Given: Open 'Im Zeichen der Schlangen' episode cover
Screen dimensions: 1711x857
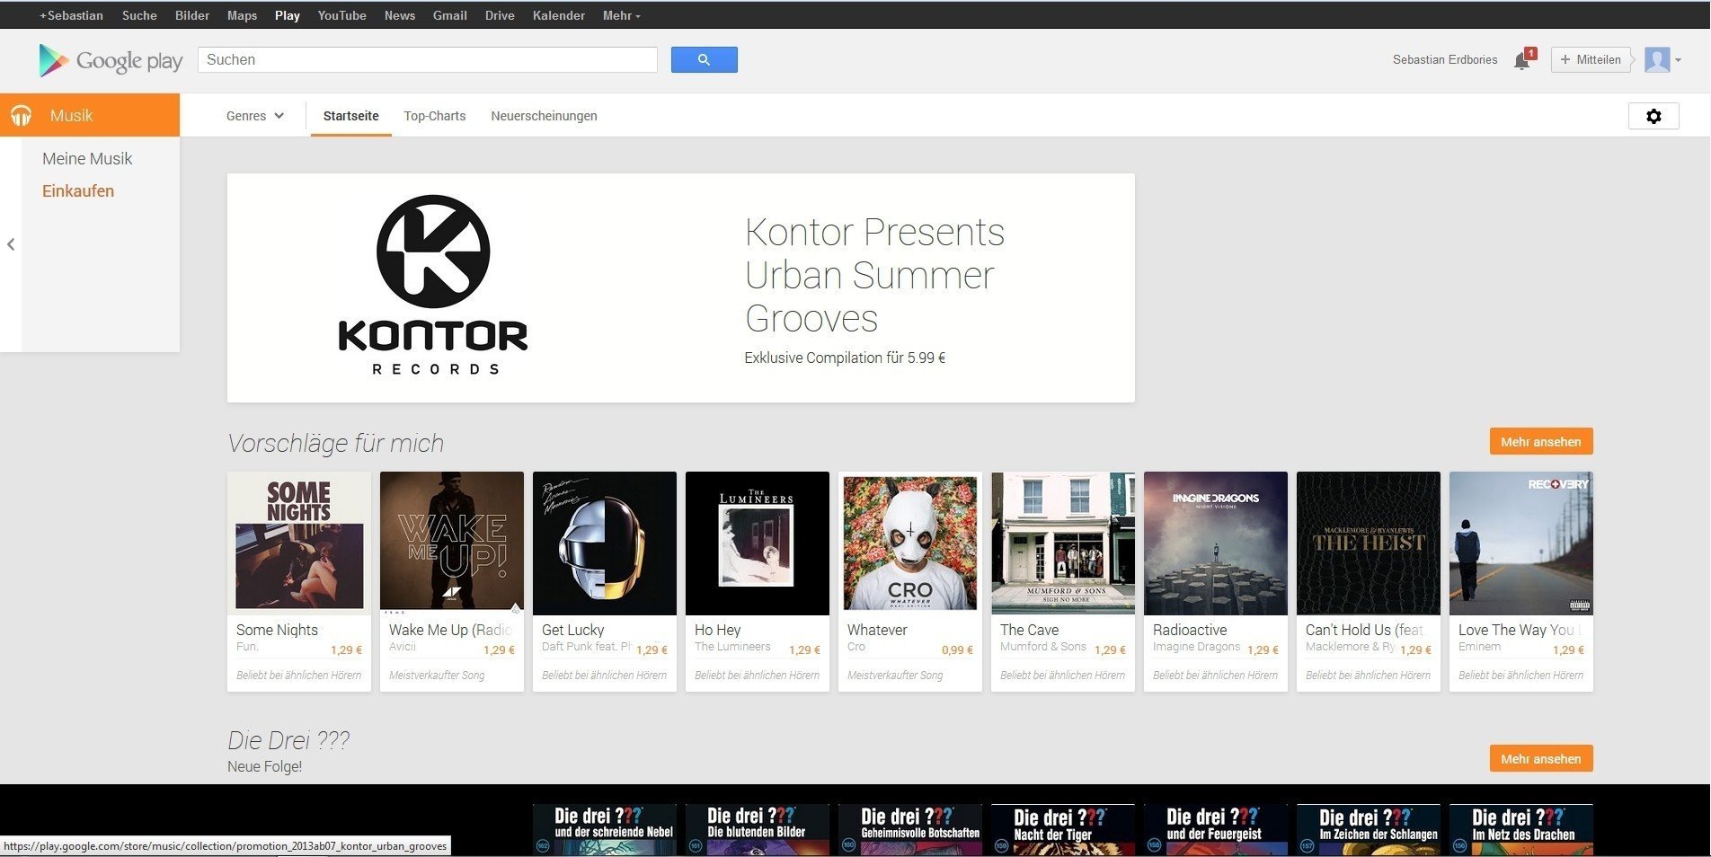Looking at the screenshot, I should (1369, 829).
